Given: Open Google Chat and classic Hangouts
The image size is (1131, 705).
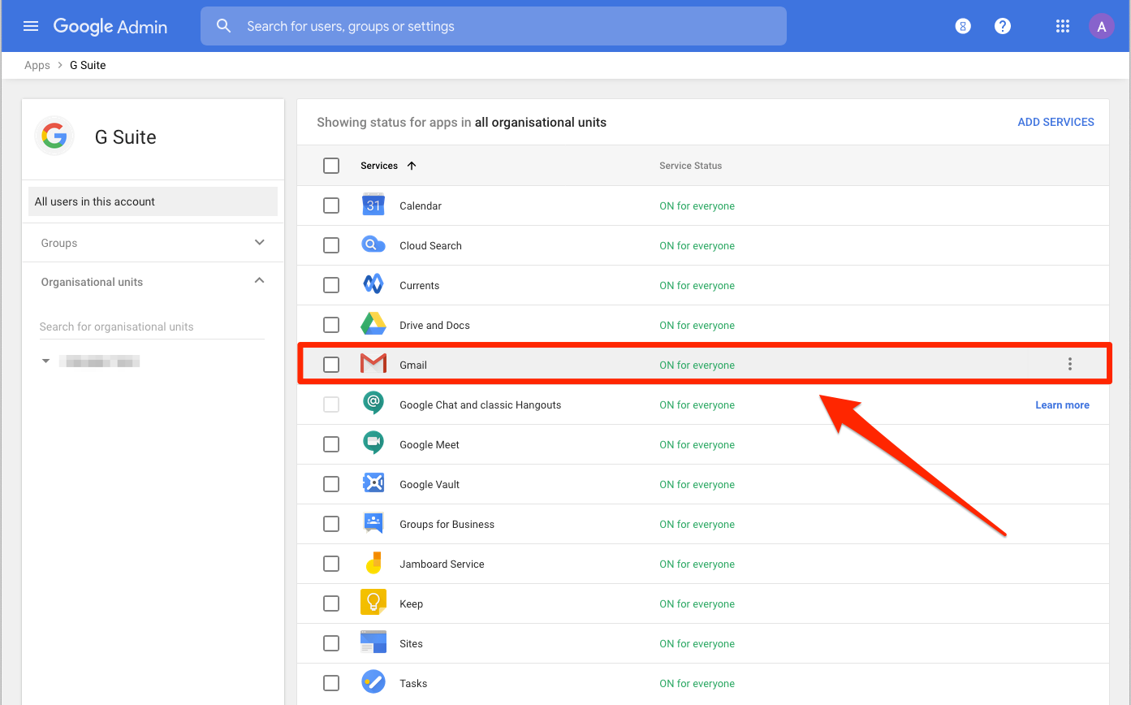Looking at the screenshot, I should click(481, 404).
